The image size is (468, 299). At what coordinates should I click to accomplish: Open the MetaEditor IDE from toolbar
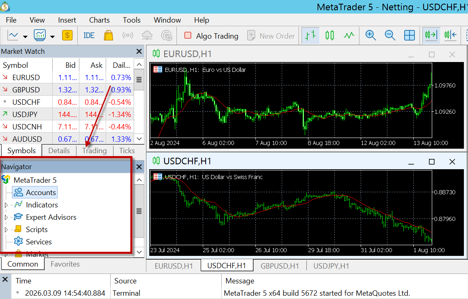pyautogui.click(x=89, y=36)
